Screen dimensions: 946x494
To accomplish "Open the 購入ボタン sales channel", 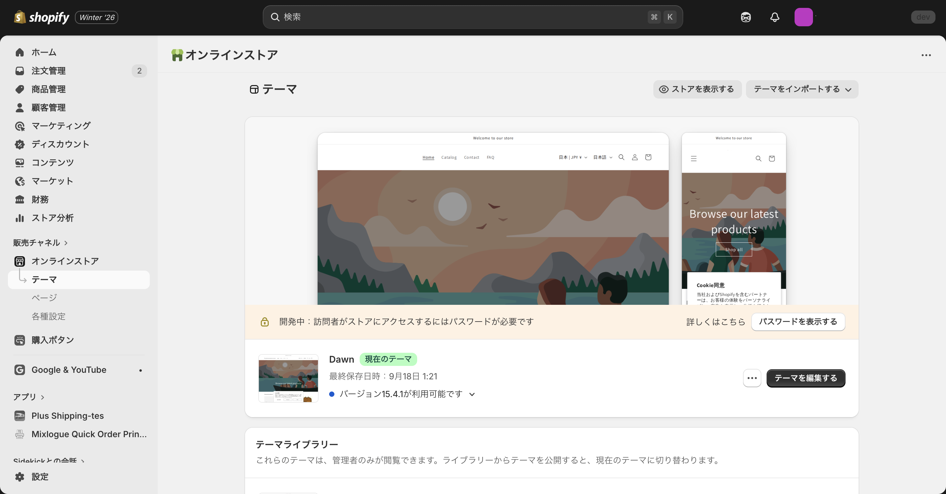I will click(52, 340).
